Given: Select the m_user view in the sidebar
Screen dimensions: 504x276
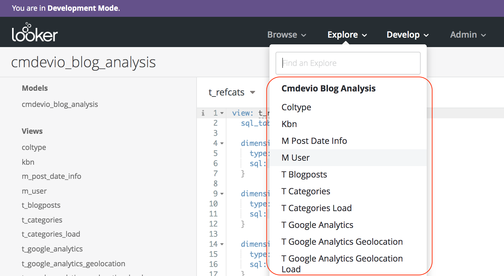Looking at the screenshot, I should (34, 191).
